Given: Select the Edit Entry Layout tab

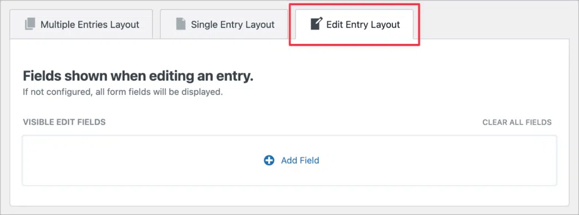Looking at the screenshot, I should pyautogui.click(x=355, y=24).
